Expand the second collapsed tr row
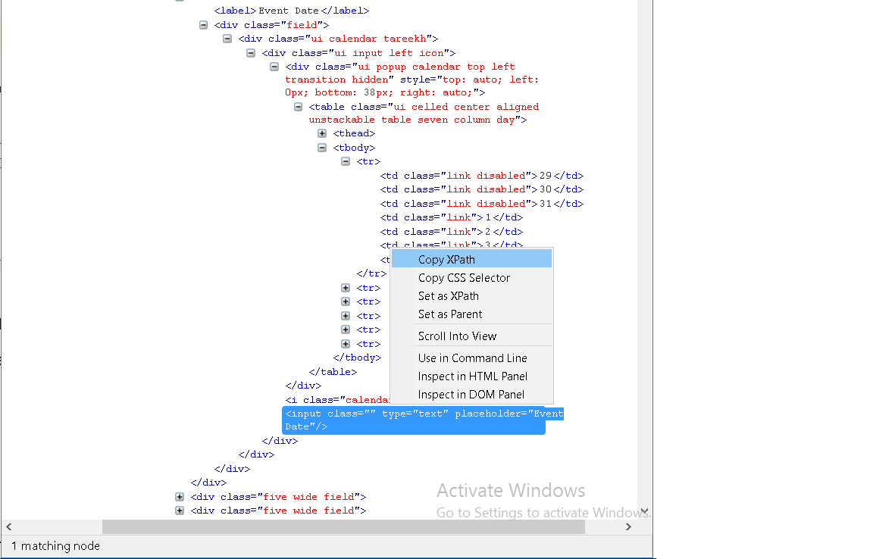This screenshot has width=873, height=559. [346, 301]
